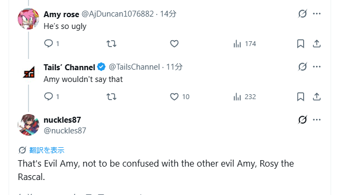Reply to Tails' Channel tweet
This screenshot has width=337, height=195.
pyautogui.click(x=52, y=96)
